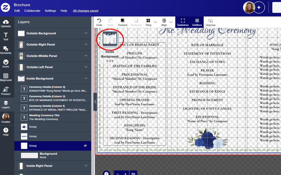This screenshot has width=281, height=175.
Task: Open the Help menu in header
Action: click(x=64, y=11)
